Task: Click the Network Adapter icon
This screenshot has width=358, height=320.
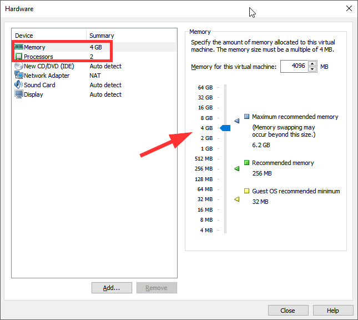Action: (19, 75)
